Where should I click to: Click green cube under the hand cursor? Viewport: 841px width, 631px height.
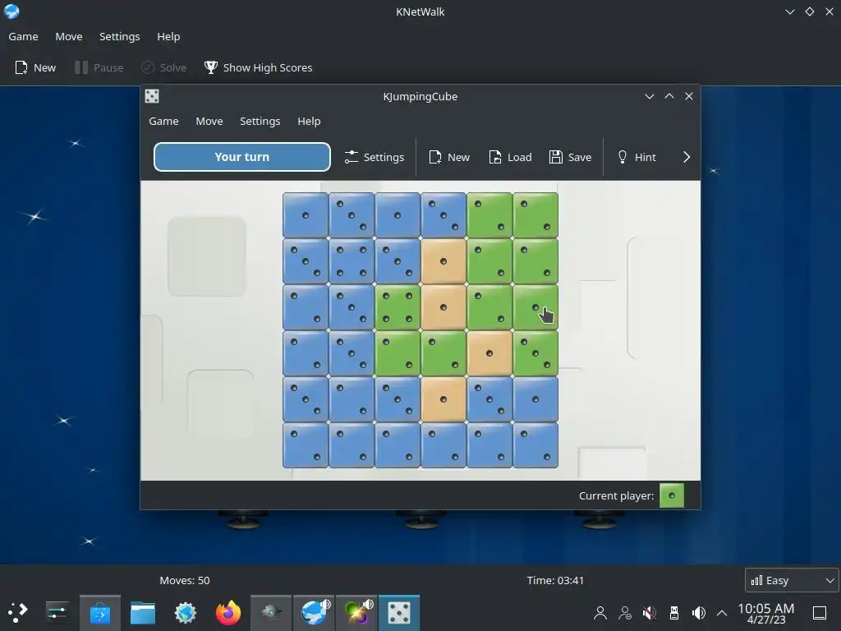(x=535, y=307)
